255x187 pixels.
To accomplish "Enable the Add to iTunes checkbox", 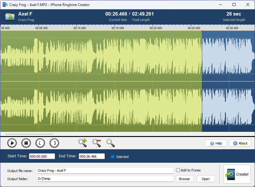I will [x=178, y=170].
